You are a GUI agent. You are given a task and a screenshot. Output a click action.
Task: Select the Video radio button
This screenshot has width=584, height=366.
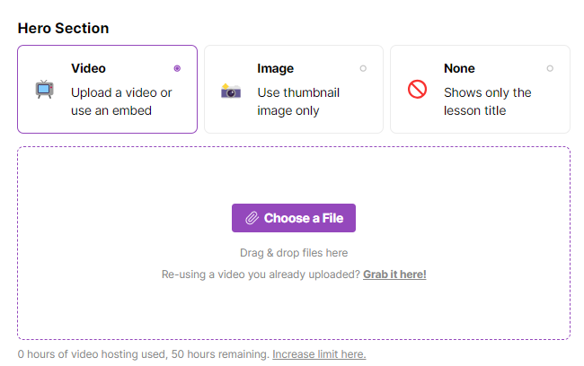[177, 68]
